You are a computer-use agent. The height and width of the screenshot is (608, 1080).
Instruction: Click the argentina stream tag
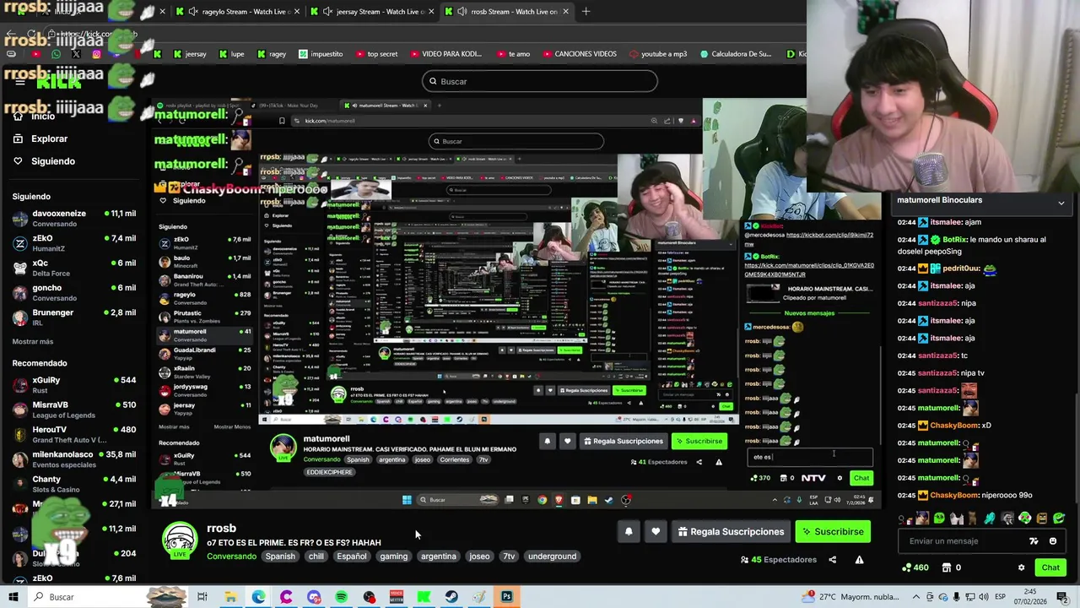pos(439,556)
